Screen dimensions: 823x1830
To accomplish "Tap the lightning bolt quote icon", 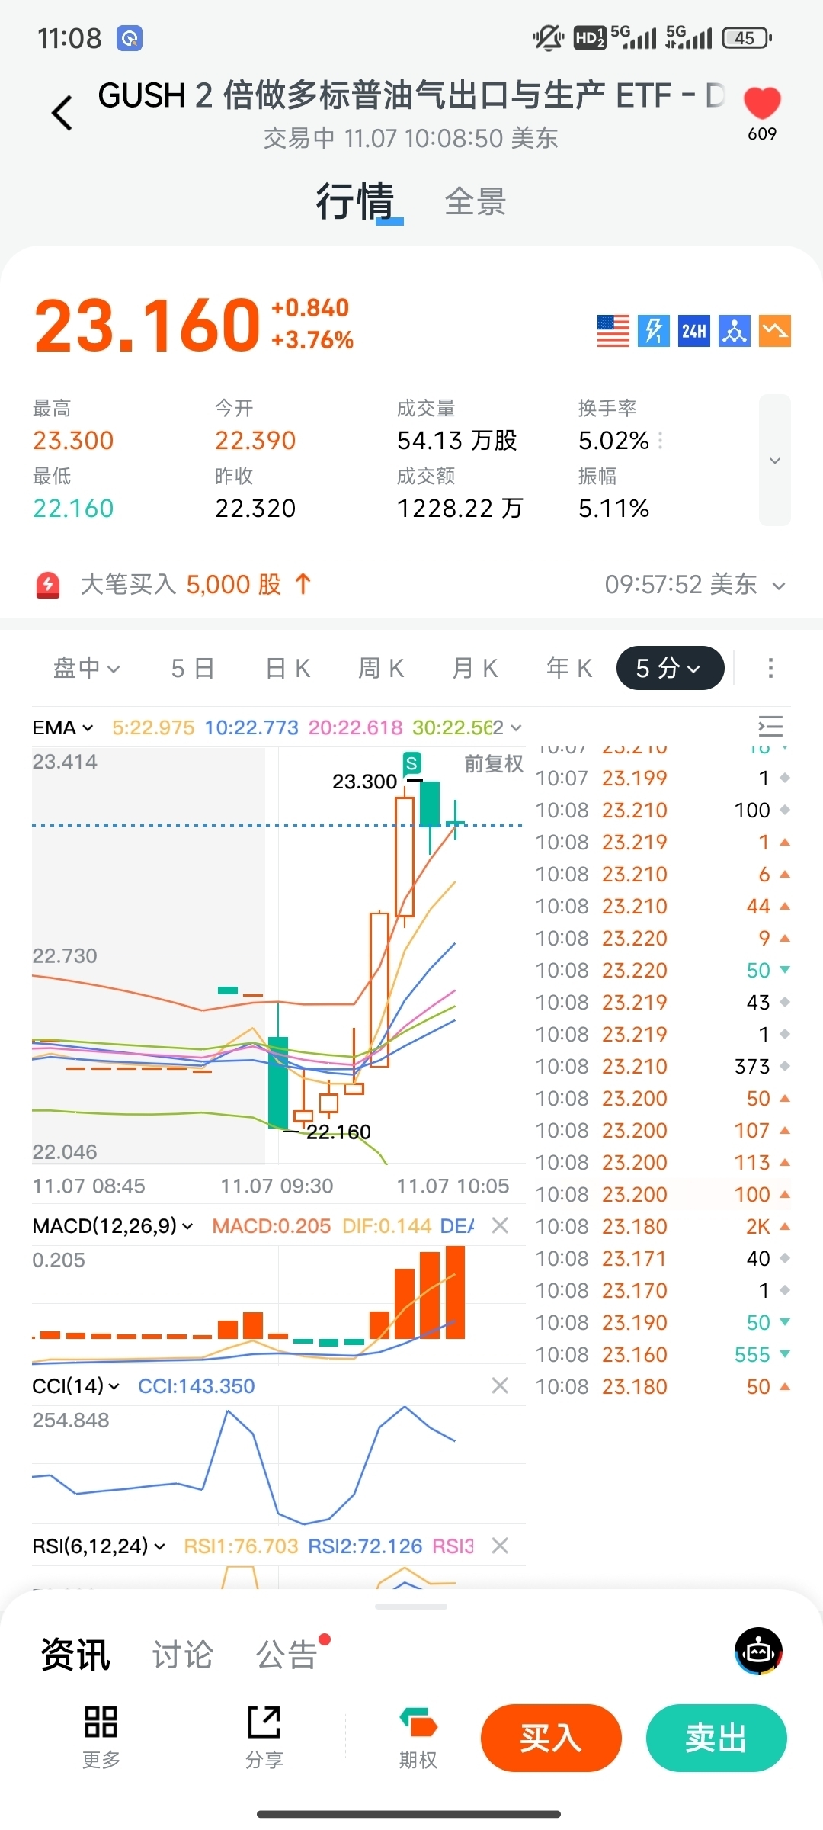I will (x=653, y=331).
